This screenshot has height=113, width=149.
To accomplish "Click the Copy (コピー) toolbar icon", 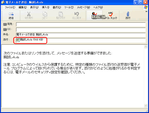I will click(x=45, y=14).
